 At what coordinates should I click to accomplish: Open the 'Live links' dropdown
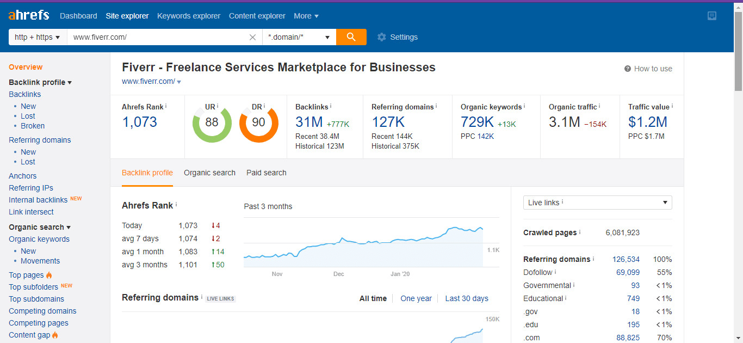[597, 202]
